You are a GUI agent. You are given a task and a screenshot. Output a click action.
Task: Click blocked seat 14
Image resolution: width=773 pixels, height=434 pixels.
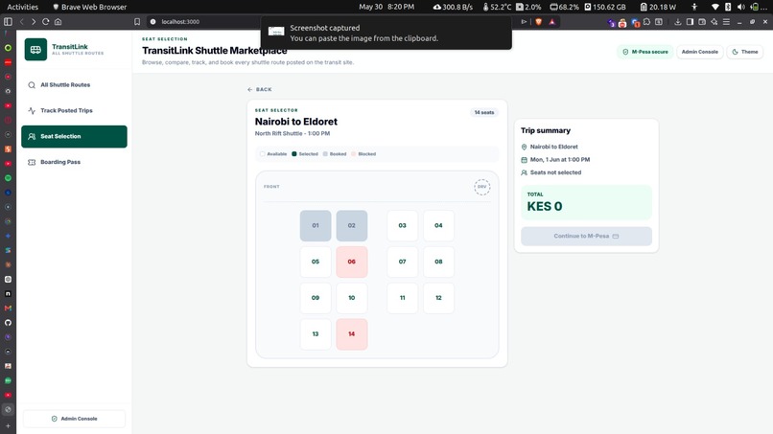pyautogui.click(x=352, y=334)
